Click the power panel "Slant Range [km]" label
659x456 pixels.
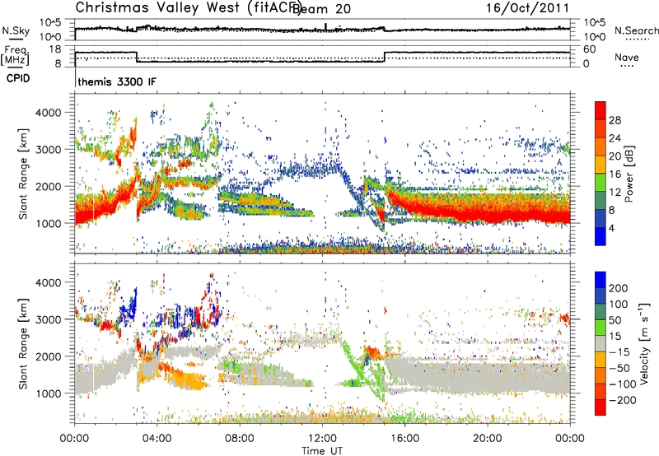point(24,174)
